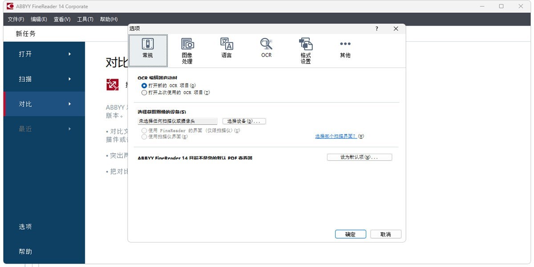534x267 pixels.
Task: Open the 查看(V) menu
Action: tap(62, 19)
